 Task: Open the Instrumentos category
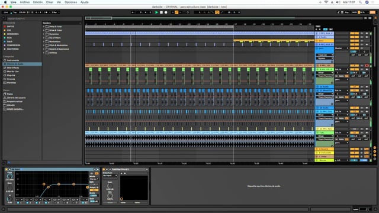(12, 60)
